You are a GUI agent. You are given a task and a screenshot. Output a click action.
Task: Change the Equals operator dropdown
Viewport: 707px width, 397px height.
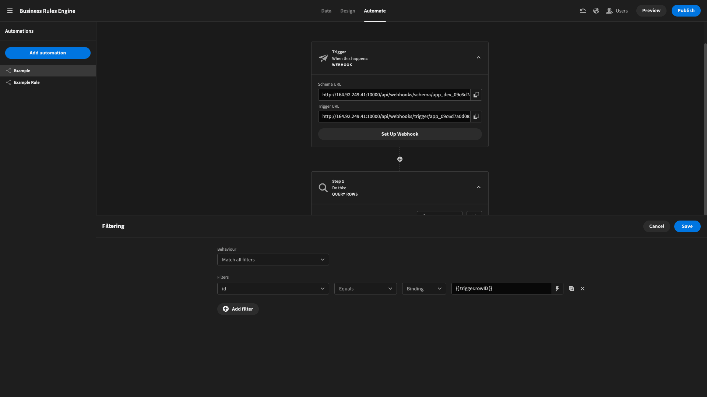click(365, 289)
